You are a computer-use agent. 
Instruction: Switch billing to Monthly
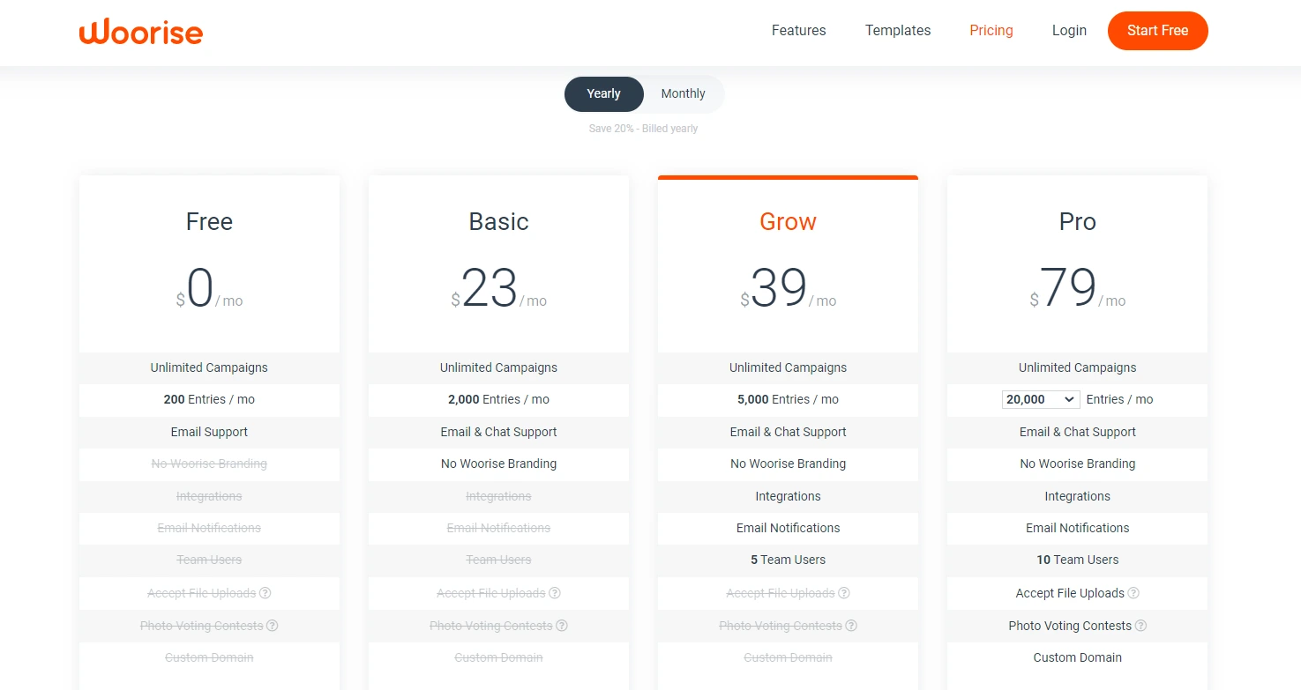684,94
